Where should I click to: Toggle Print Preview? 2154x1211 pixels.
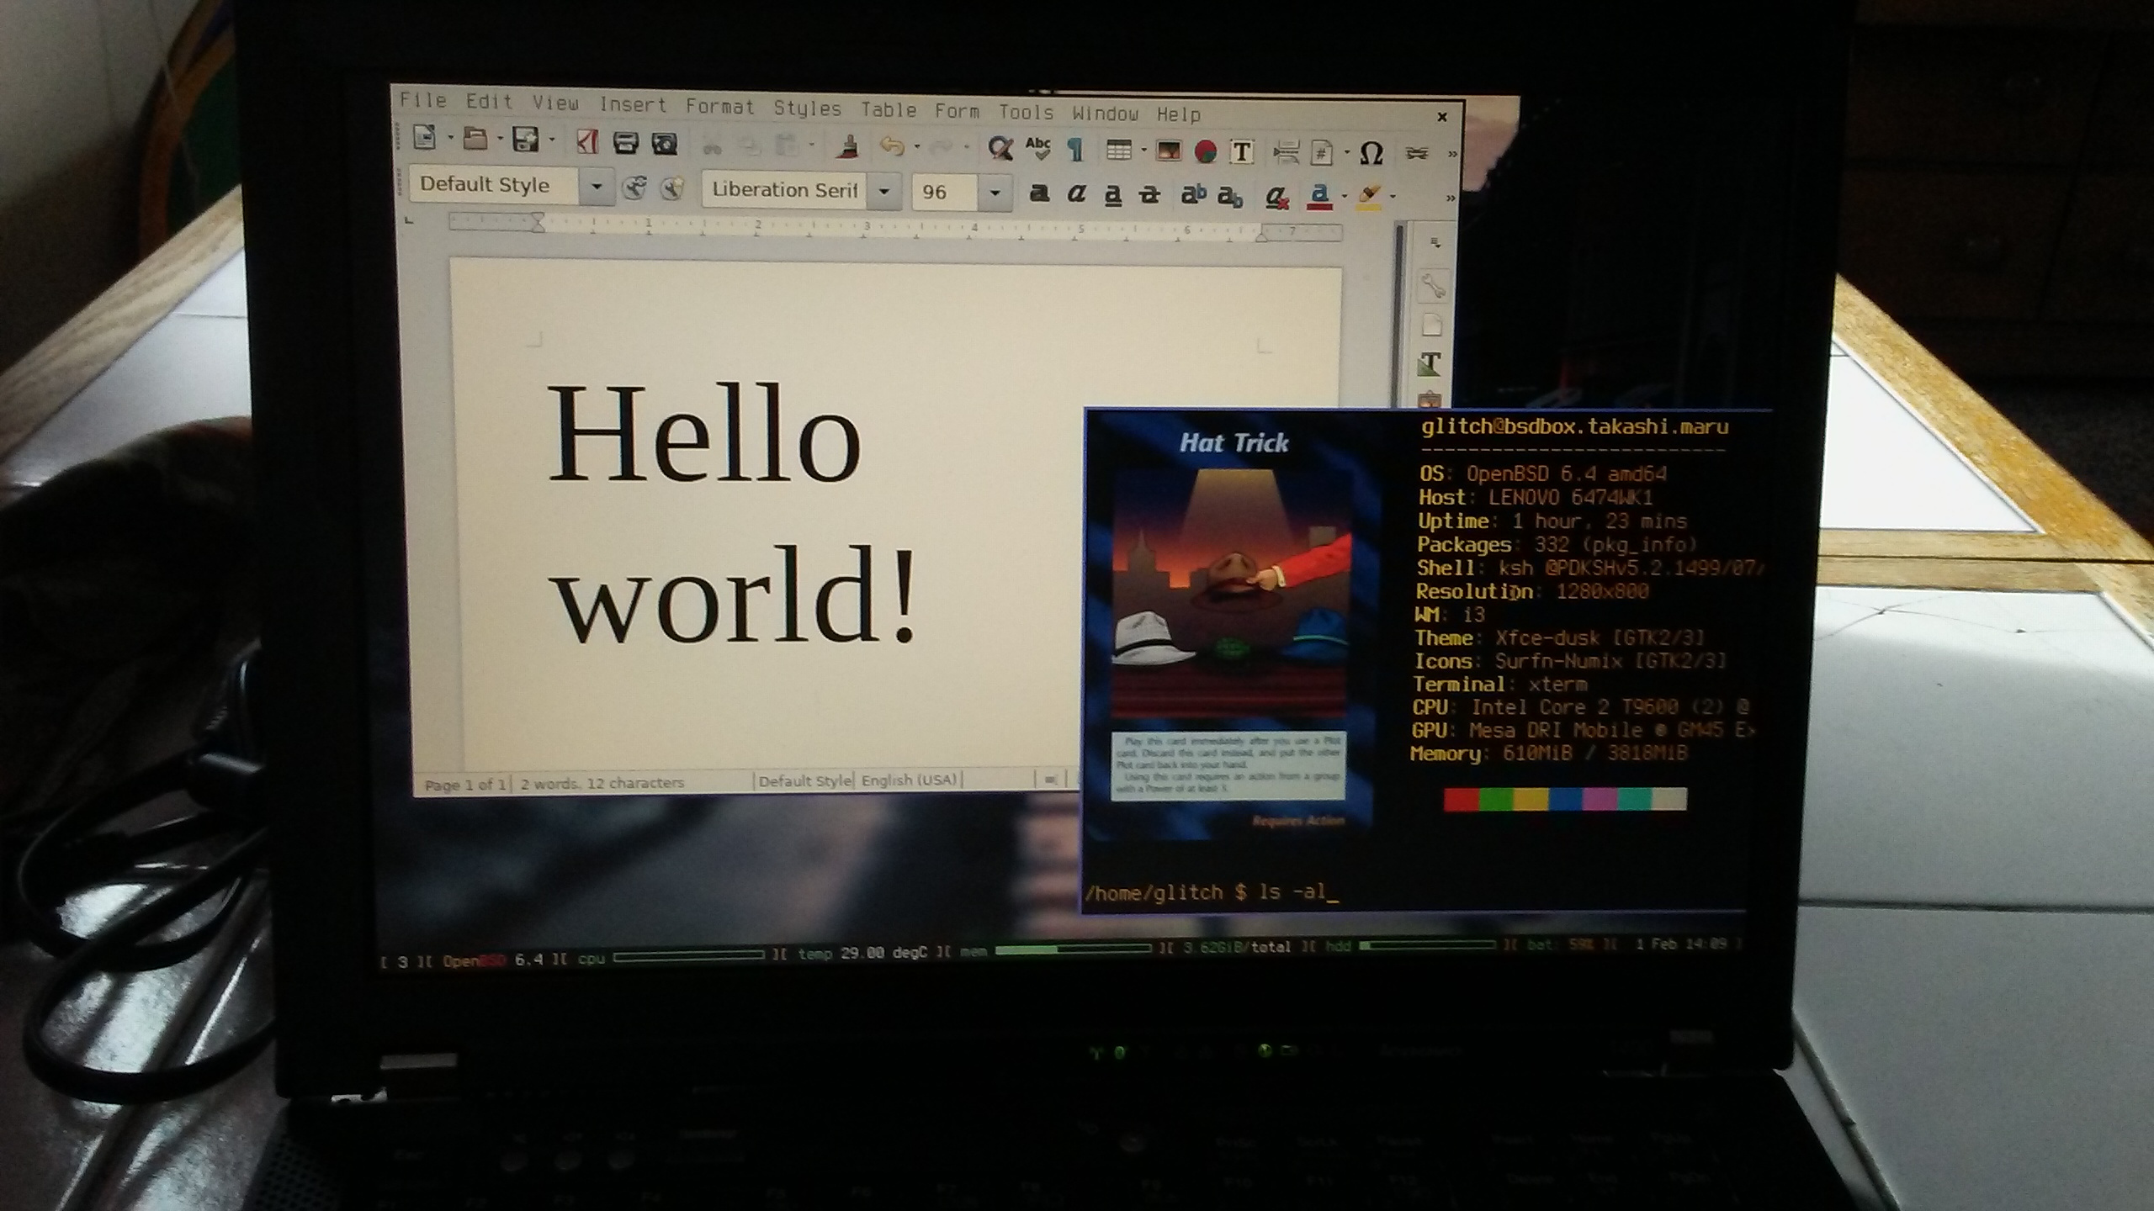[665, 144]
